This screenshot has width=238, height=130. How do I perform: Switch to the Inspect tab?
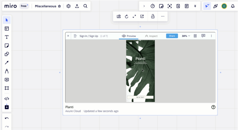click(x=151, y=36)
